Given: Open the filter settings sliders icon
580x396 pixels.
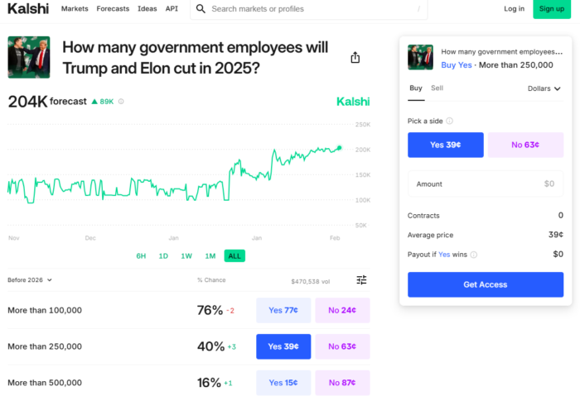Looking at the screenshot, I should [x=361, y=280].
